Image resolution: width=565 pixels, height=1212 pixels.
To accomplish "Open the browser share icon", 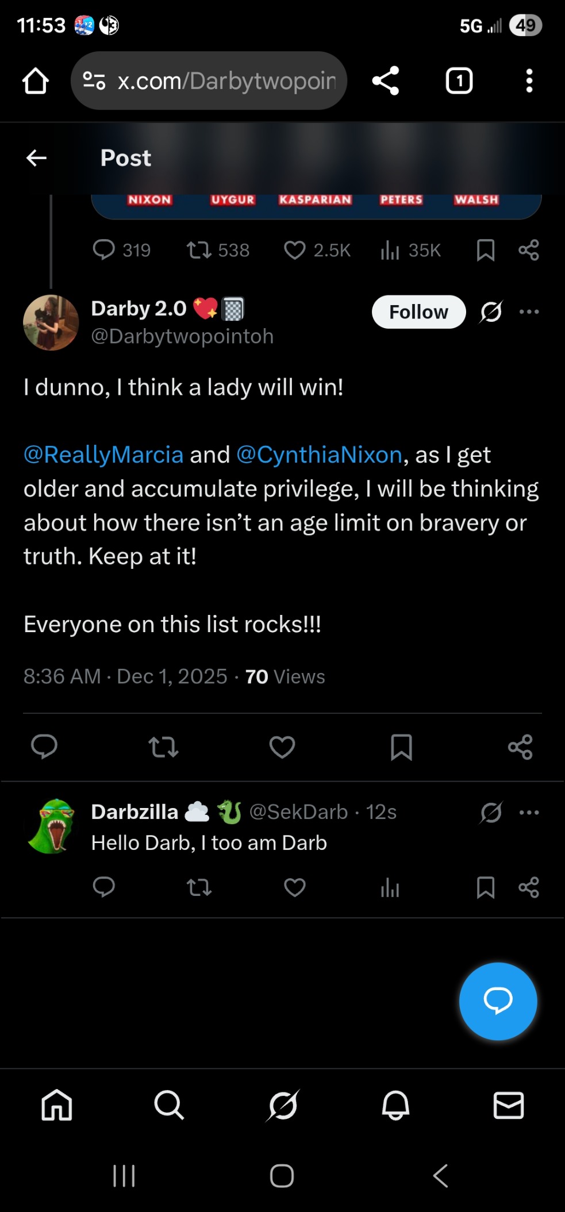I will (x=386, y=81).
